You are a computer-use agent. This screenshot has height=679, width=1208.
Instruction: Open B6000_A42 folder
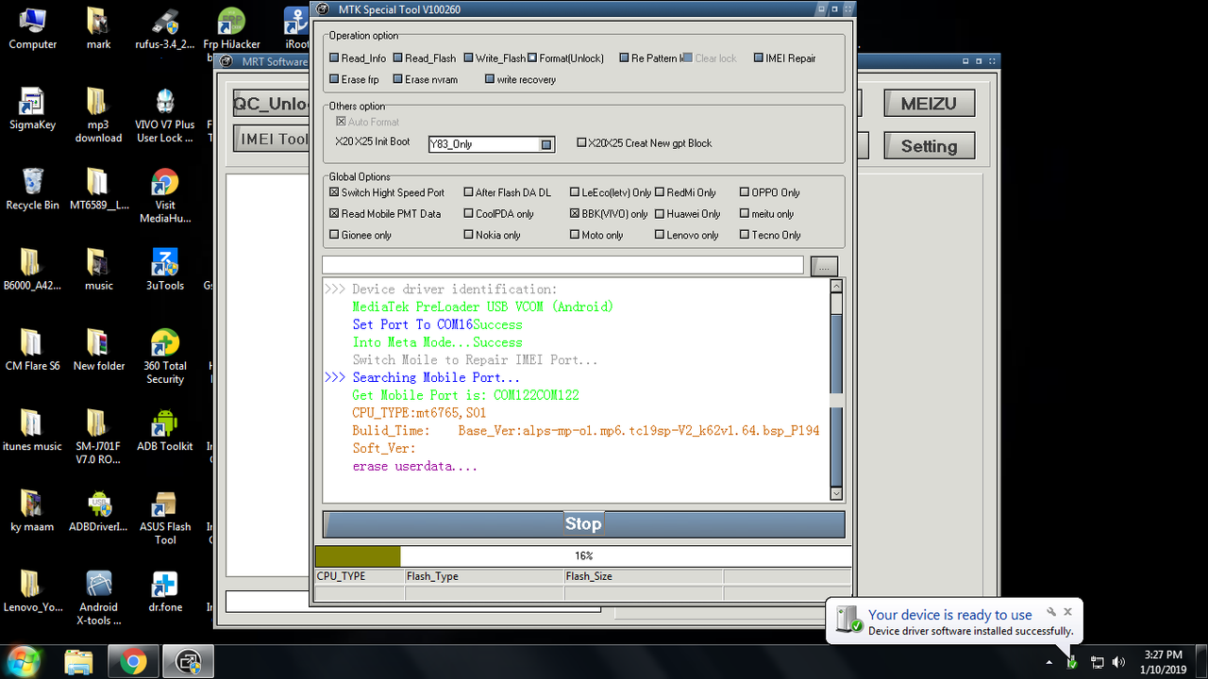click(32, 270)
